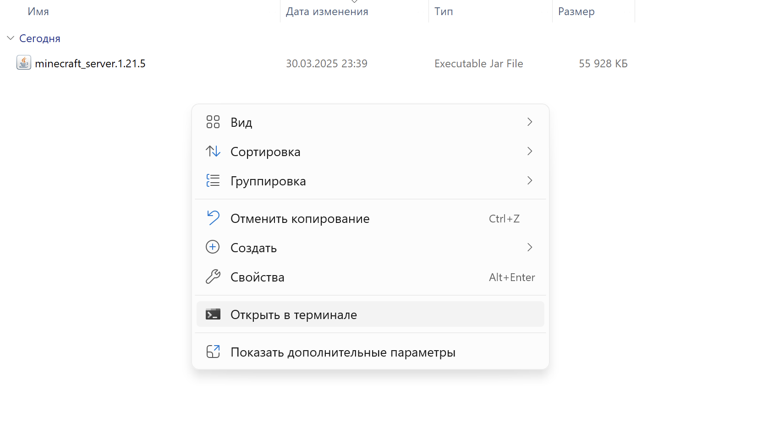Screen dimensions: 779x444
Task: Open the Сортировка submenu
Action: 370,152
